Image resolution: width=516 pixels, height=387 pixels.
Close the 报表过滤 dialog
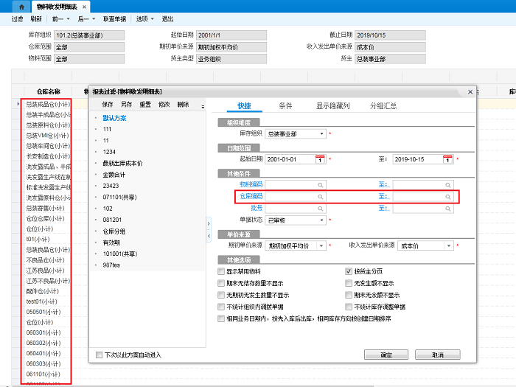(470, 92)
